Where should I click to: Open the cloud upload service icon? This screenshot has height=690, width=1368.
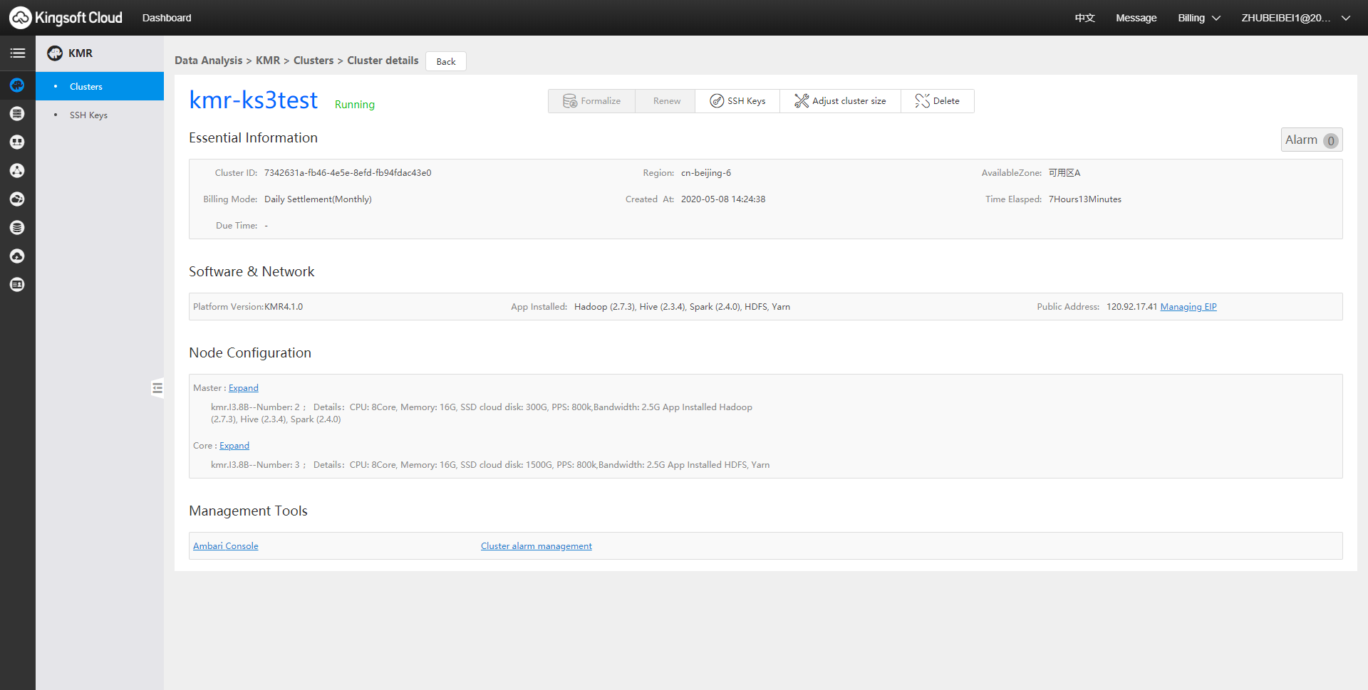tap(17, 256)
